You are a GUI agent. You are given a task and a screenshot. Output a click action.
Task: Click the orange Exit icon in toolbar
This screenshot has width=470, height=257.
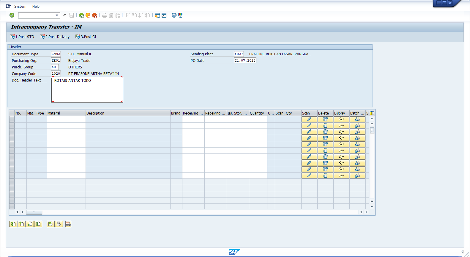(88, 15)
